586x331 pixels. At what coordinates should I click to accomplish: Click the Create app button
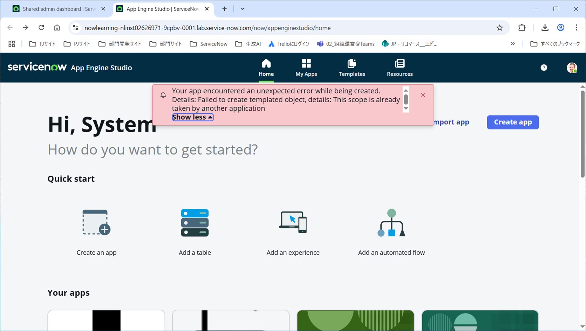(513, 122)
